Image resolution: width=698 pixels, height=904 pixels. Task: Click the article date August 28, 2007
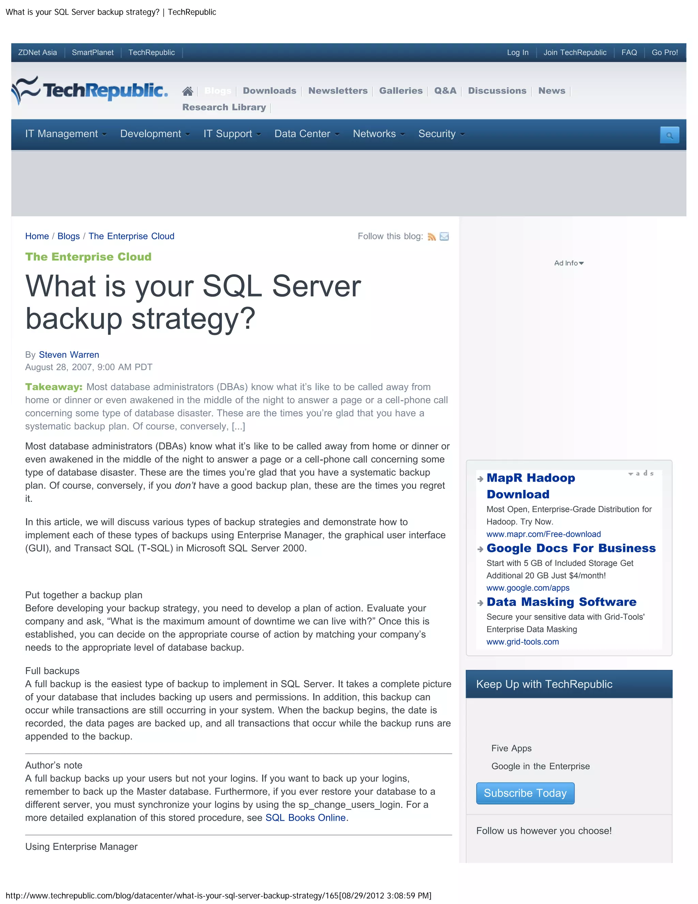pyautogui.click(x=89, y=367)
